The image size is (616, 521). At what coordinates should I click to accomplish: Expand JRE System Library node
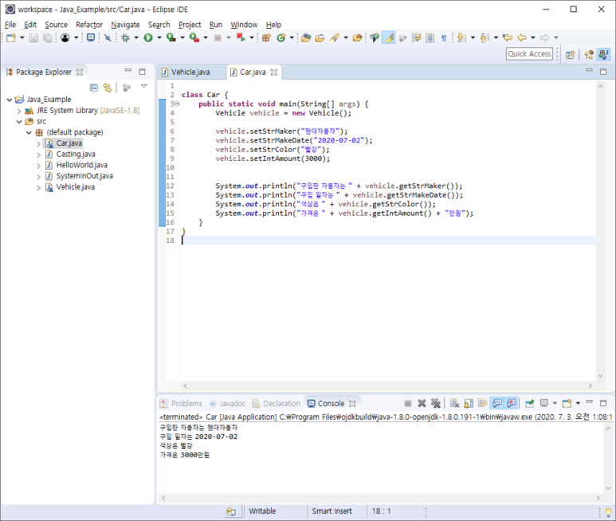[x=19, y=111]
